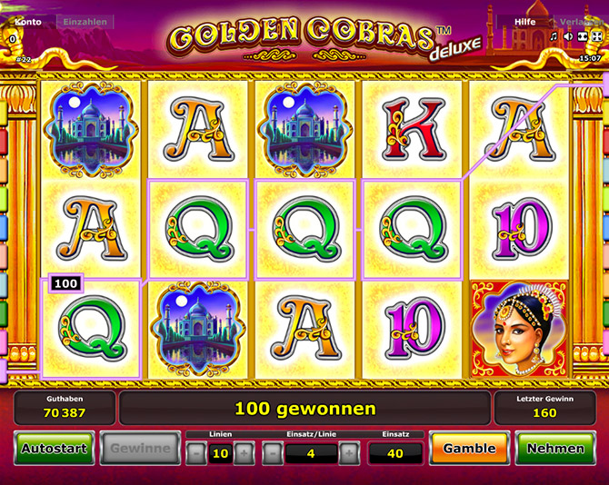Collect winnings with the Nehmen button
Image resolution: width=609 pixels, height=485 pixels.
(x=555, y=448)
